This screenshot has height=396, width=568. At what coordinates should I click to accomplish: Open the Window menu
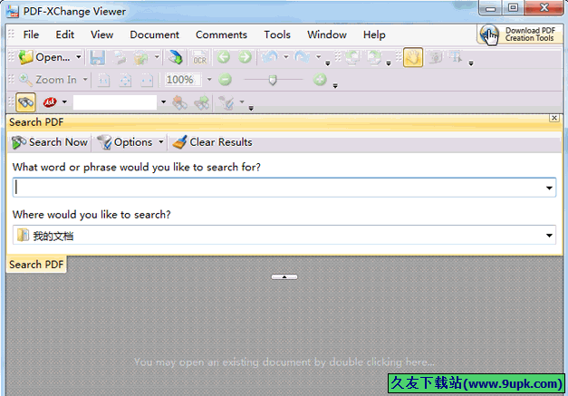[x=327, y=34]
